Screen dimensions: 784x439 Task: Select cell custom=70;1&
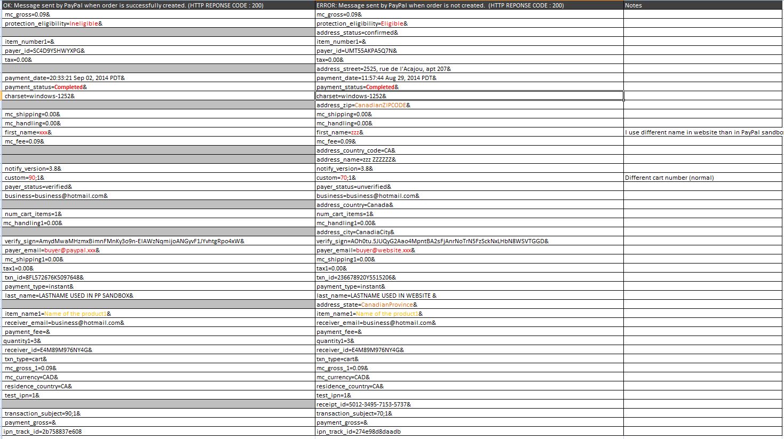[469, 178]
